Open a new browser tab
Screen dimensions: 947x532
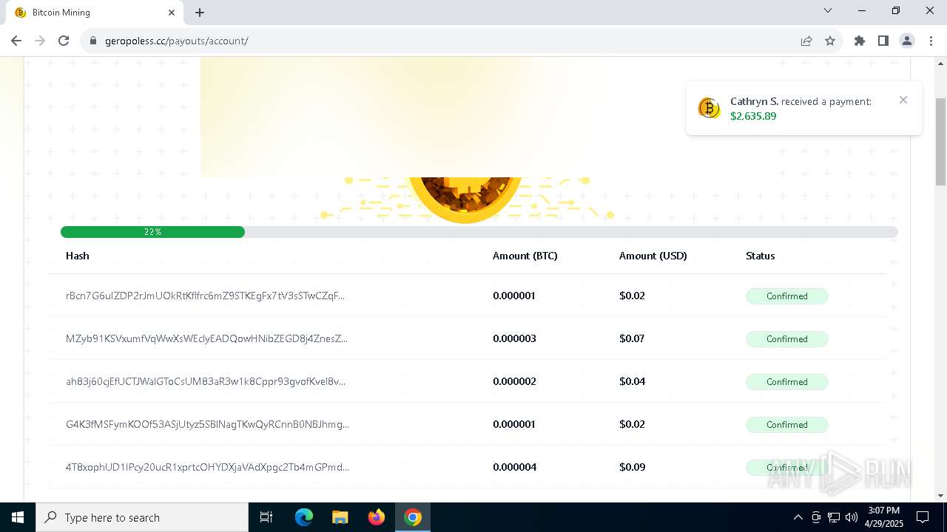(x=200, y=13)
